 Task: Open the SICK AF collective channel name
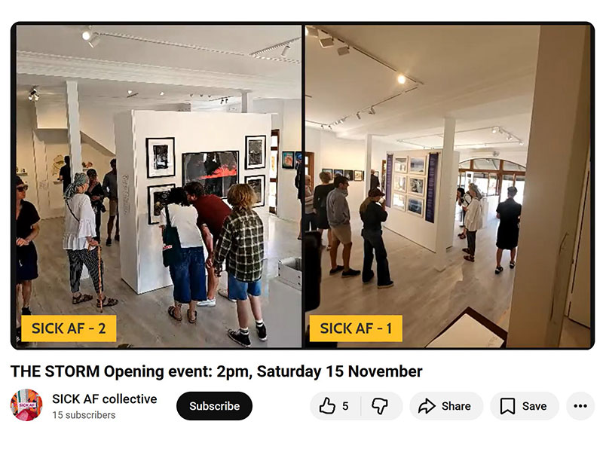click(105, 399)
